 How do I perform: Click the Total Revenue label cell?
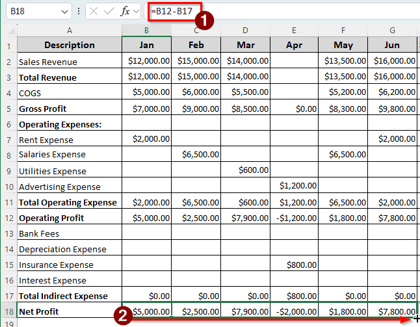coord(70,76)
